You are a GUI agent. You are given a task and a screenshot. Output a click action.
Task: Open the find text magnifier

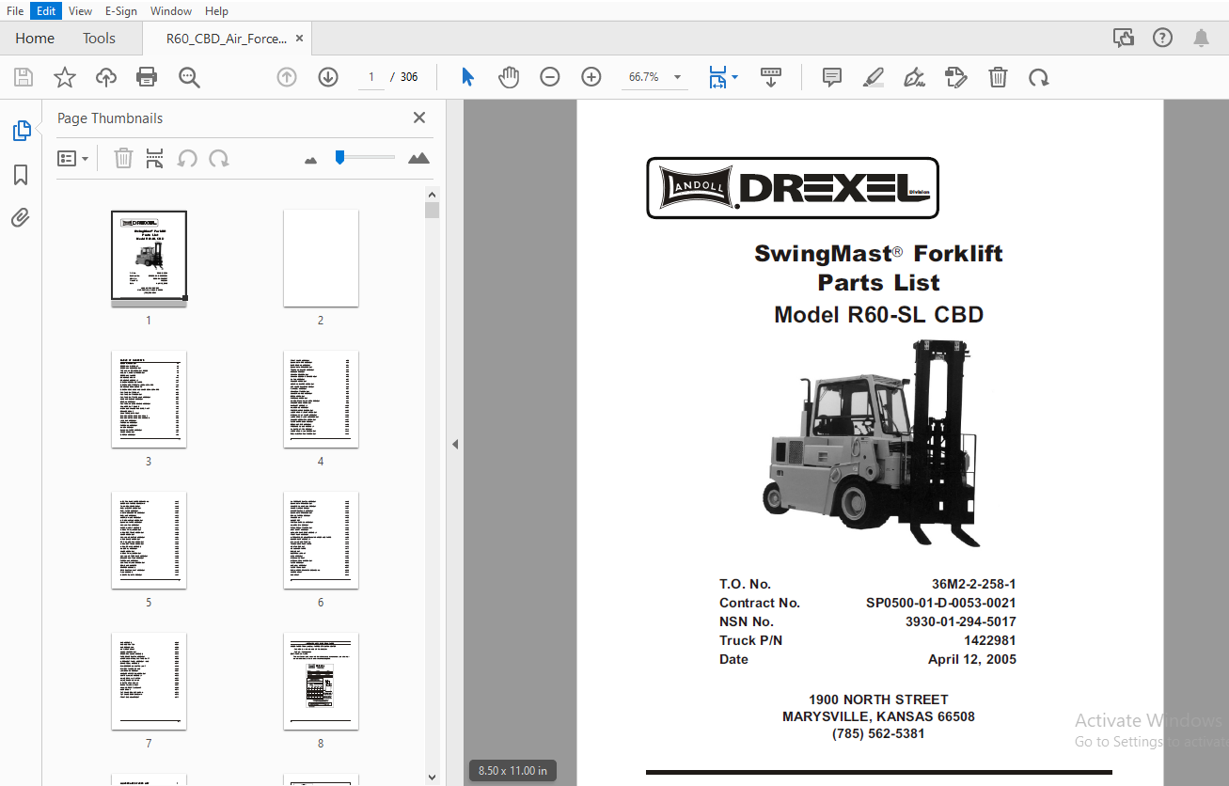point(189,77)
